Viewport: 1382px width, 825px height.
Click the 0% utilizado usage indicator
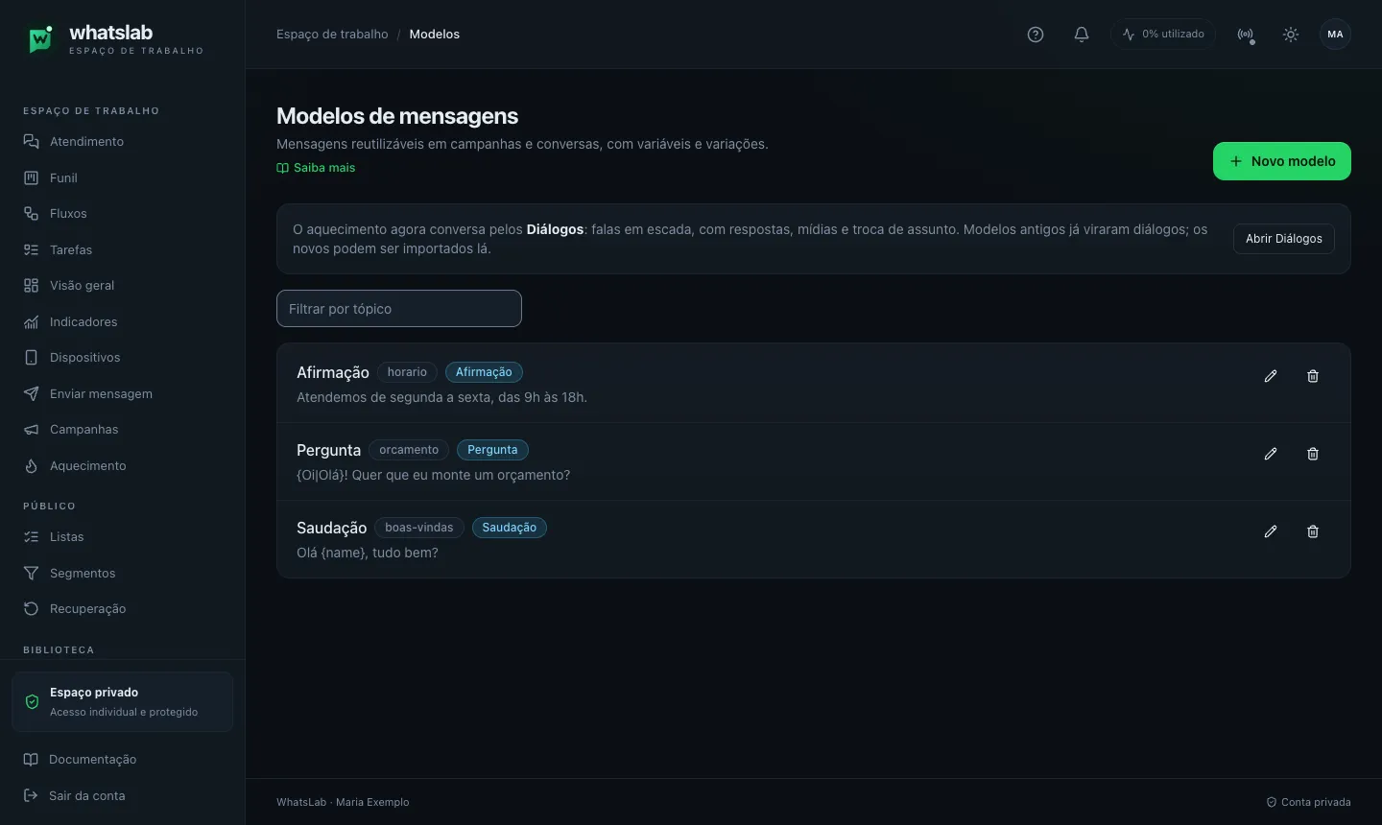(x=1163, y=35)
